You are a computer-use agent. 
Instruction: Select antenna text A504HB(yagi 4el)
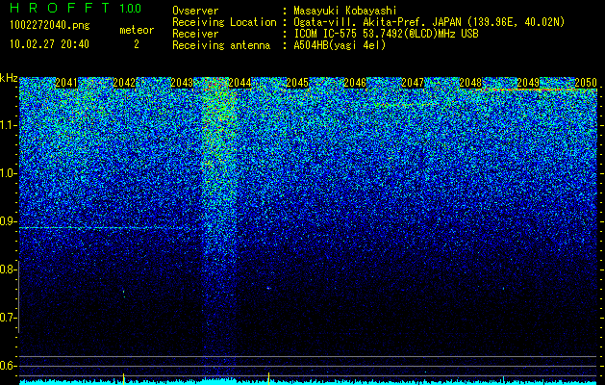pyautogui.click(x=340, y=45)
